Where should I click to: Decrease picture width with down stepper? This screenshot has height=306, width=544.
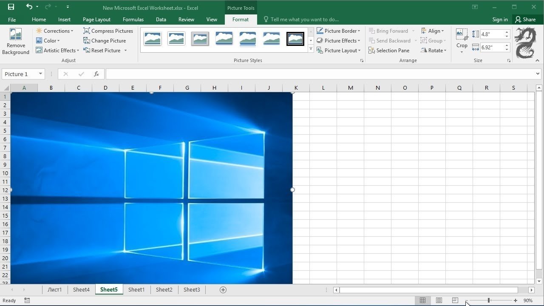(507, 49)
